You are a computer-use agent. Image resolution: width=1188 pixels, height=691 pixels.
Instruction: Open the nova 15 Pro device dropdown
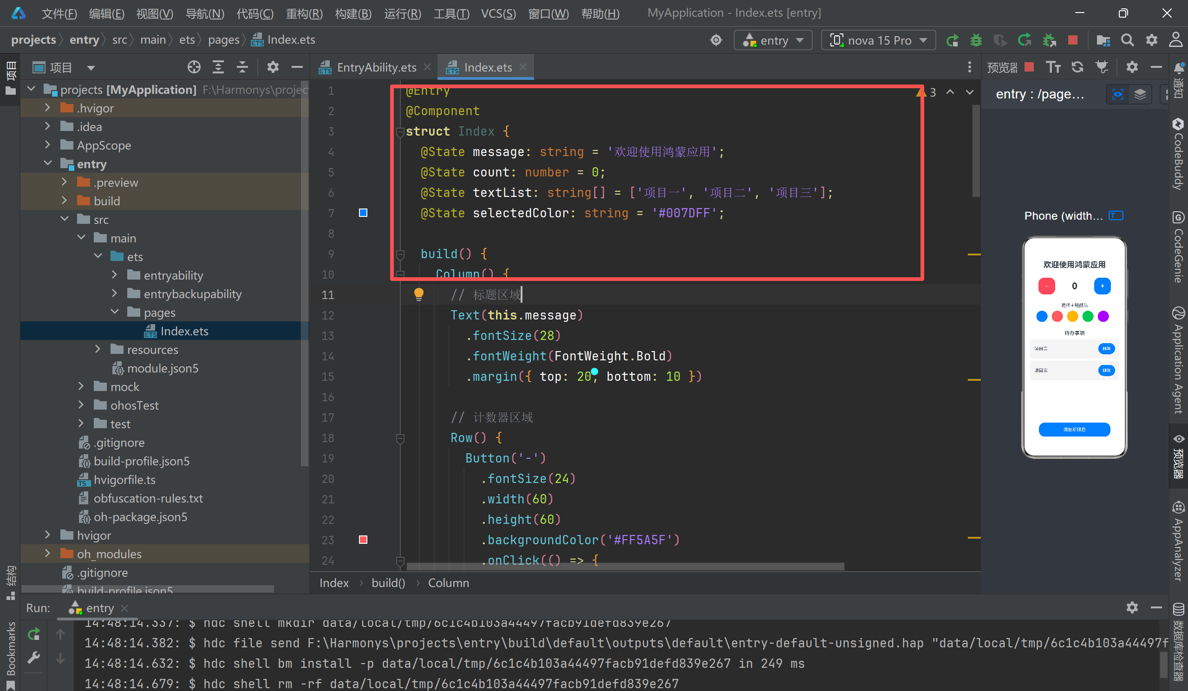pos(877,40)
